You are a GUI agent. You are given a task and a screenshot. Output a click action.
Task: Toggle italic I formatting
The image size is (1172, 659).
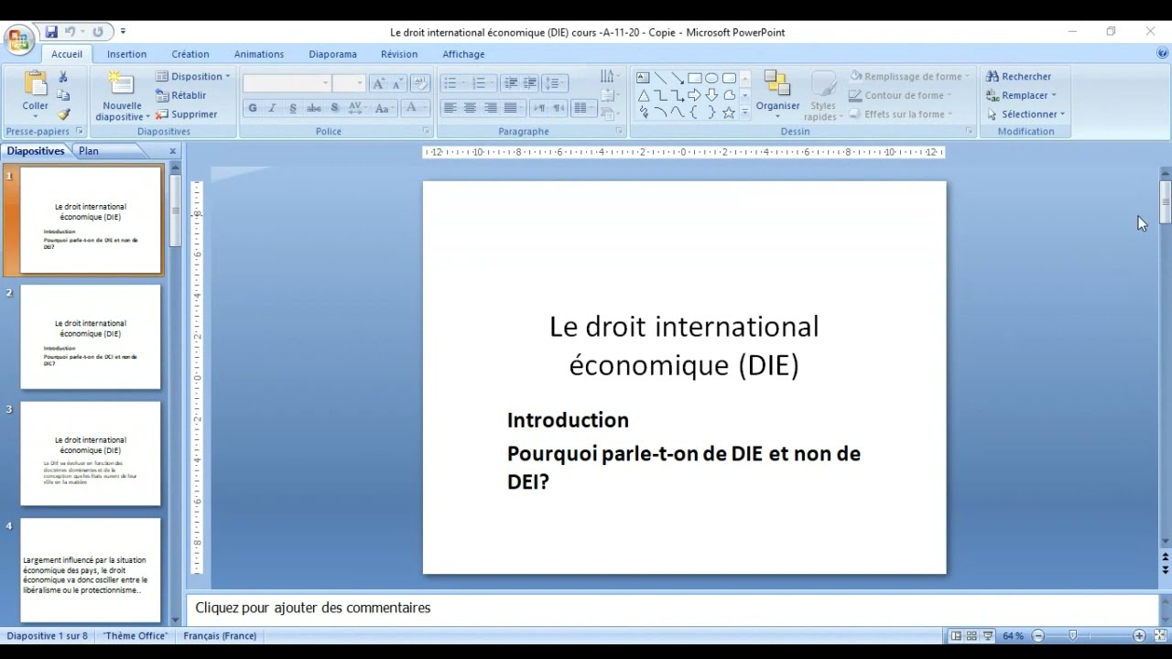pyautogui.click(x=273, y=108)
